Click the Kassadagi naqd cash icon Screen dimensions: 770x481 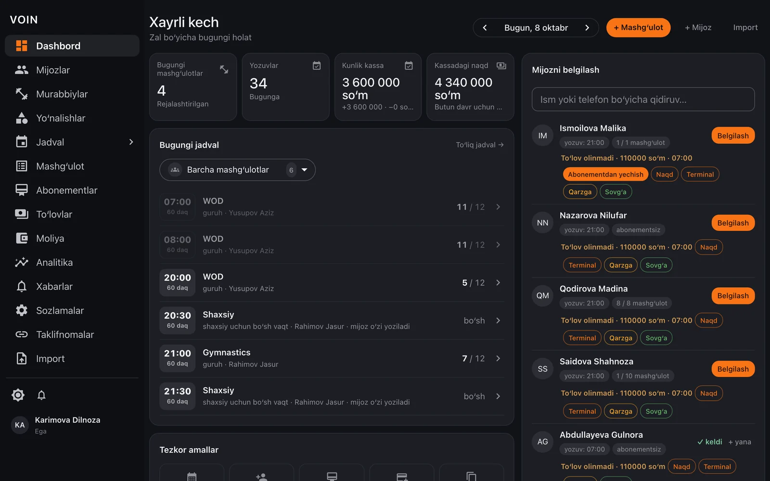(x=501, y=65)
